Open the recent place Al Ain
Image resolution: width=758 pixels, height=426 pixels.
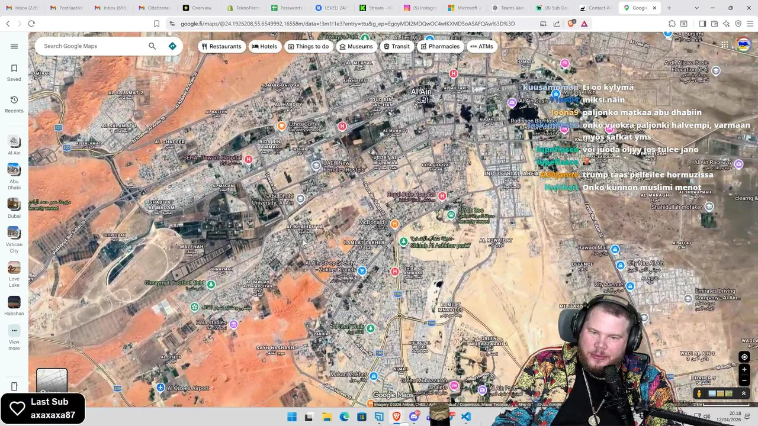tap(14, 146)
